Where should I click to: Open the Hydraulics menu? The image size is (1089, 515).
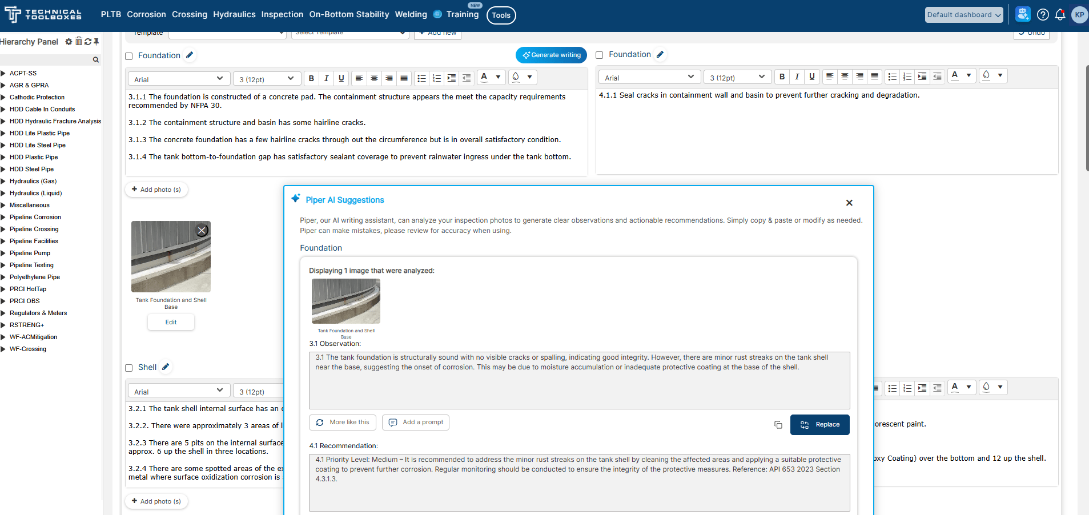234,14
